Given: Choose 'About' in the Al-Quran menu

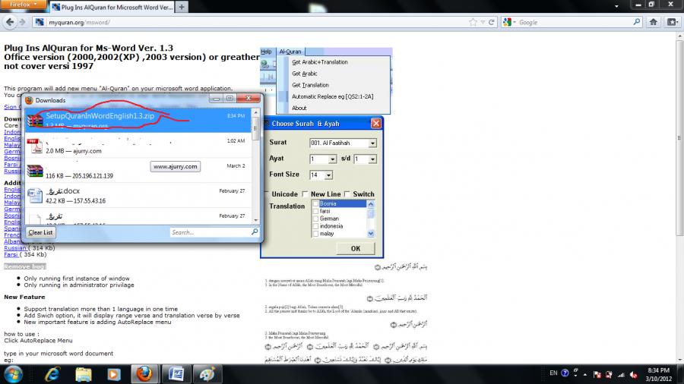Looking at the screenshot, I should (299, 108).
